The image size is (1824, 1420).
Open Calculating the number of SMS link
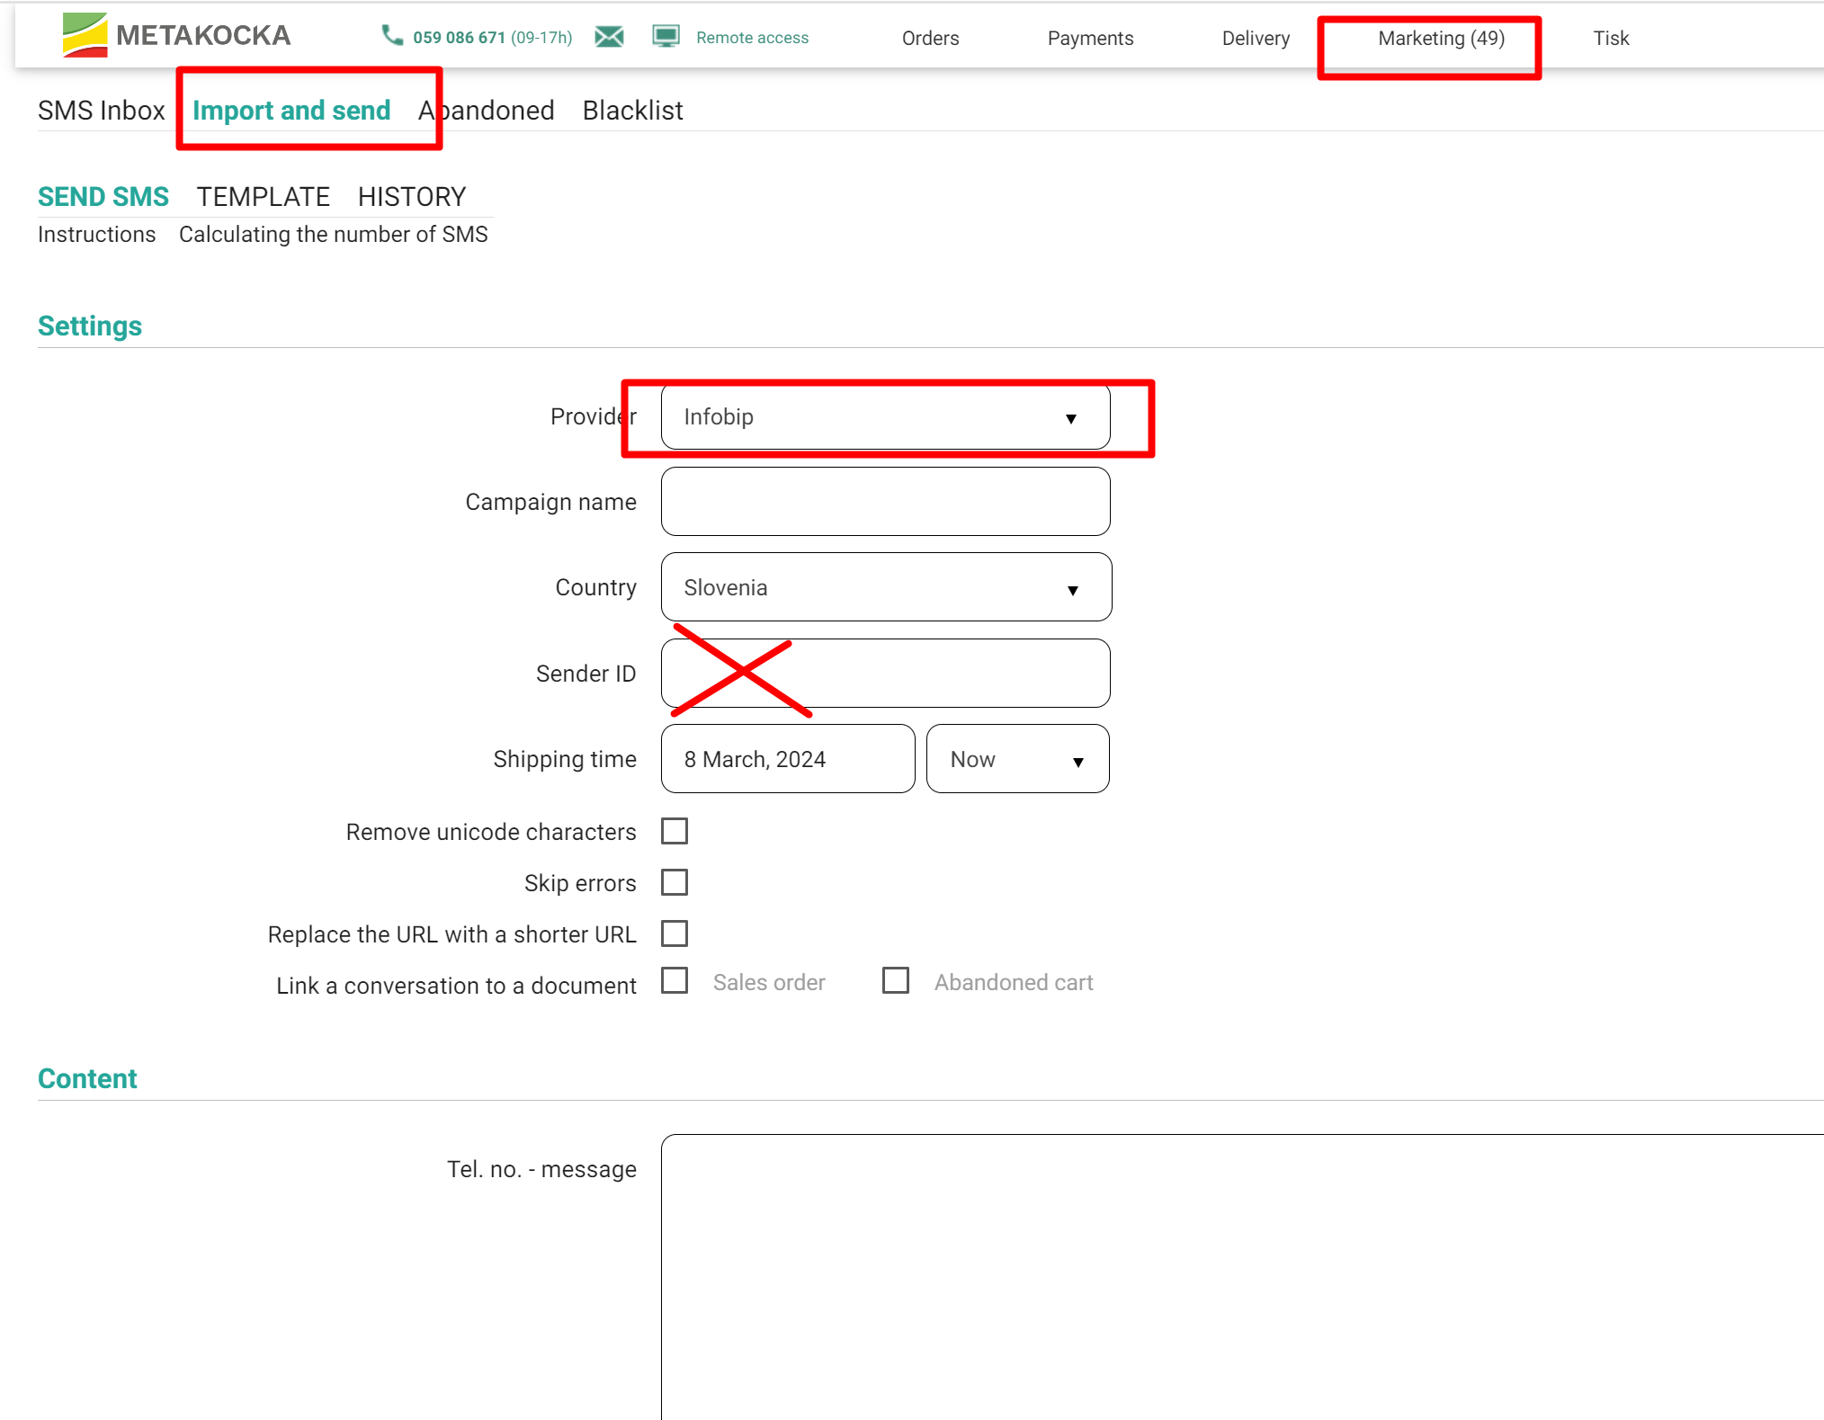pos(333,235)
